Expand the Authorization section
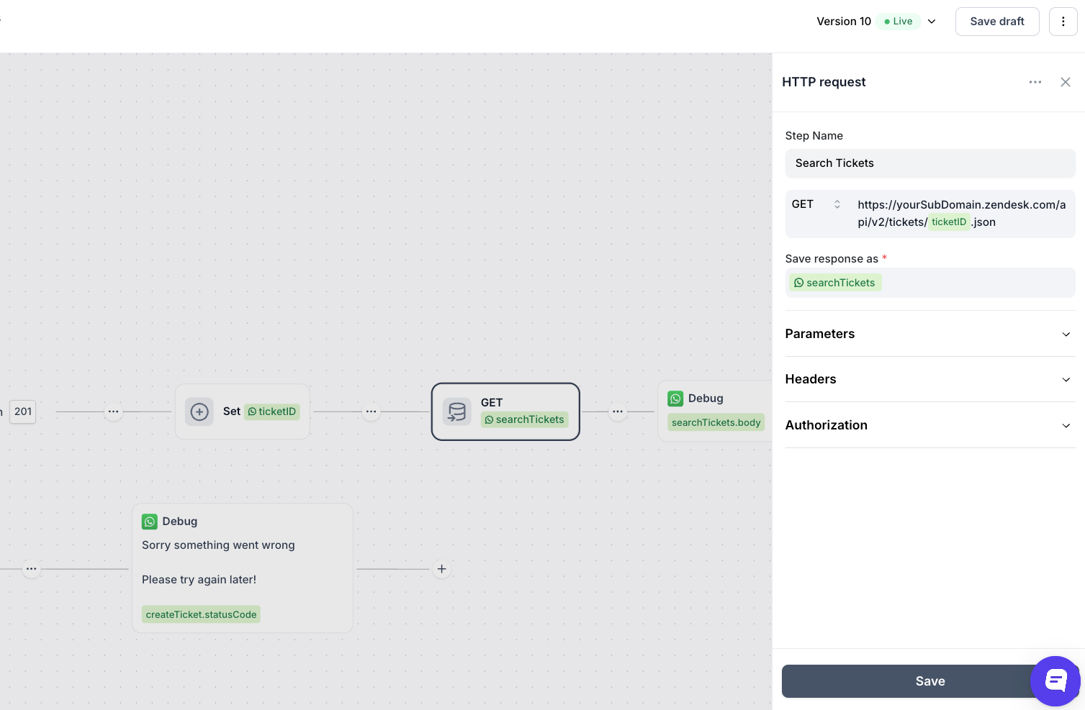Viewport: 1085px width, 710px height. tap(930, 425)
